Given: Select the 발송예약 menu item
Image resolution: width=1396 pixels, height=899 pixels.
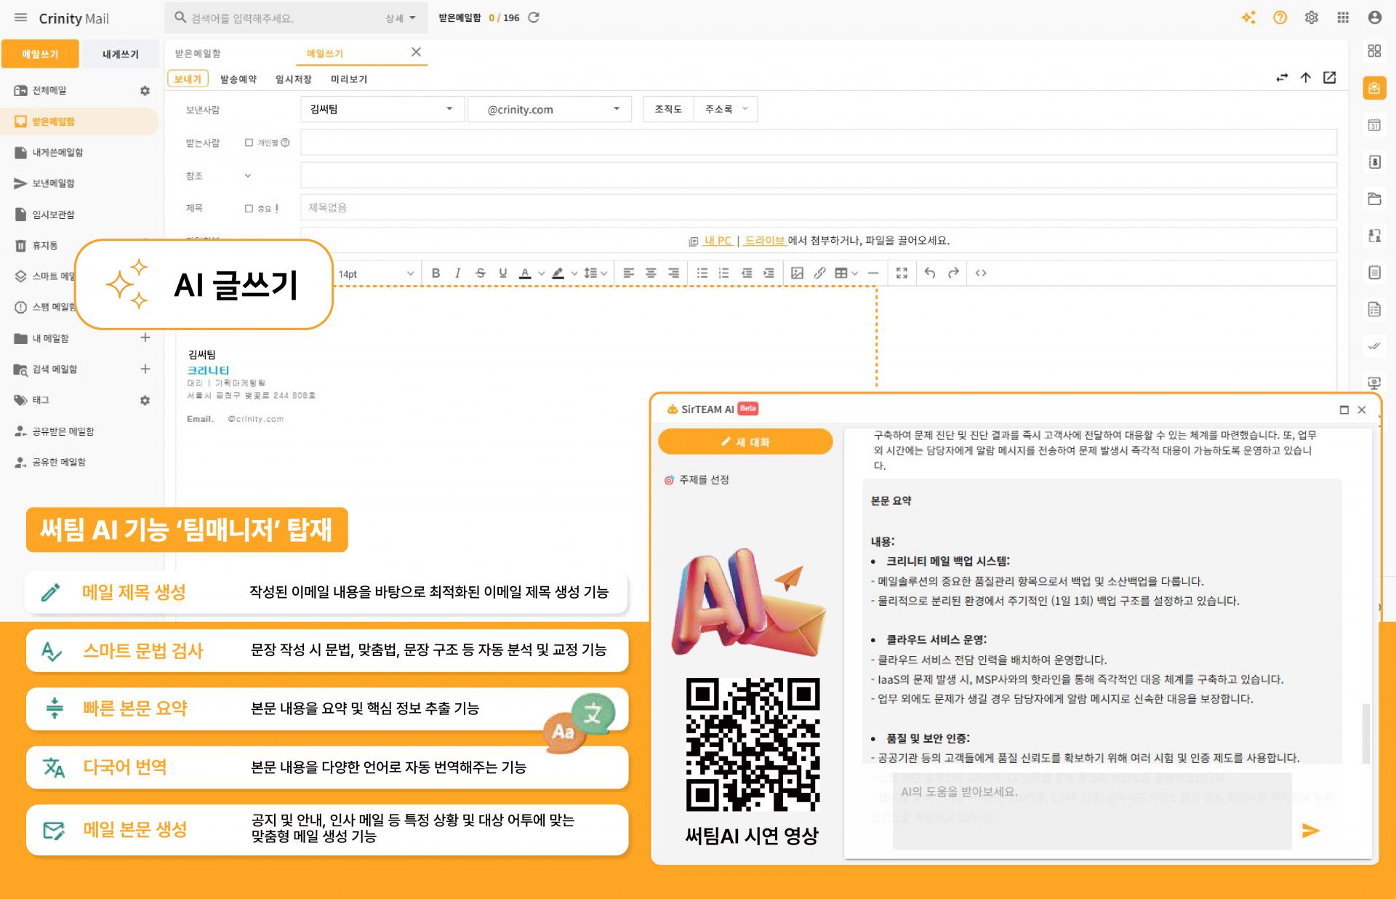Looking at the screenshot, I should [x=238, y=79].
